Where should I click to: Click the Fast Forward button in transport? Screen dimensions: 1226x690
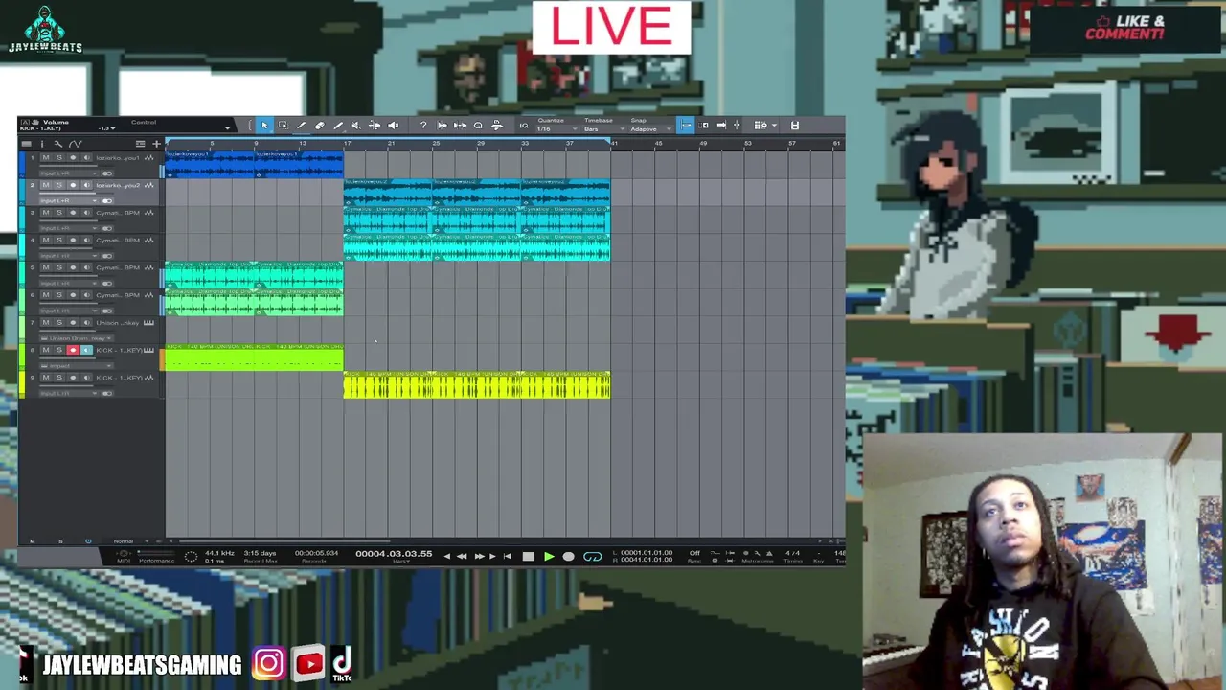479,556
